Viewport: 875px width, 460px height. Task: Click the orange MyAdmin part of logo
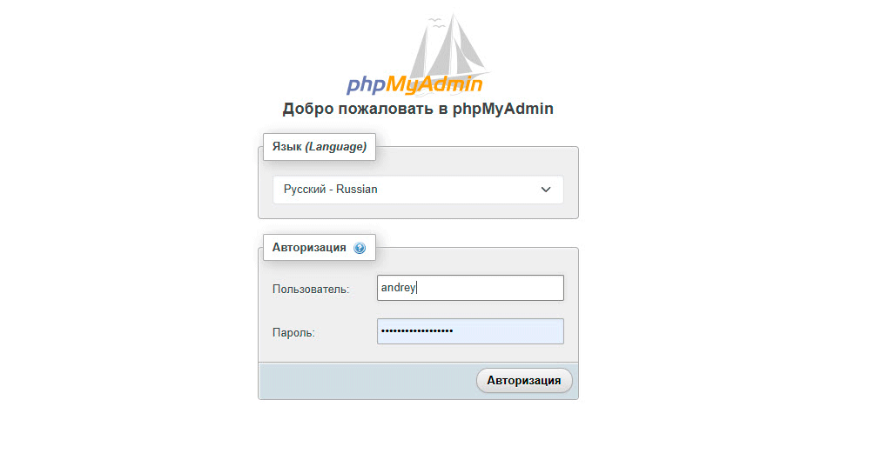coord(434,84)
